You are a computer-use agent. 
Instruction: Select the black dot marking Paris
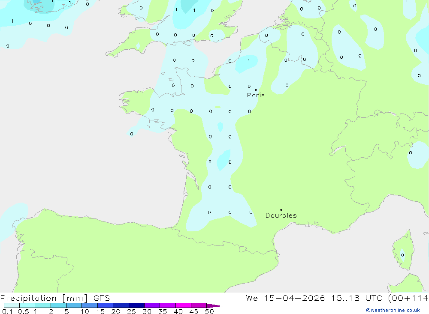coord(256,90)
